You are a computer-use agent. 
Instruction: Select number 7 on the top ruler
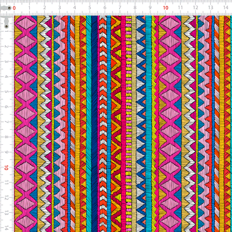point(120,8)
